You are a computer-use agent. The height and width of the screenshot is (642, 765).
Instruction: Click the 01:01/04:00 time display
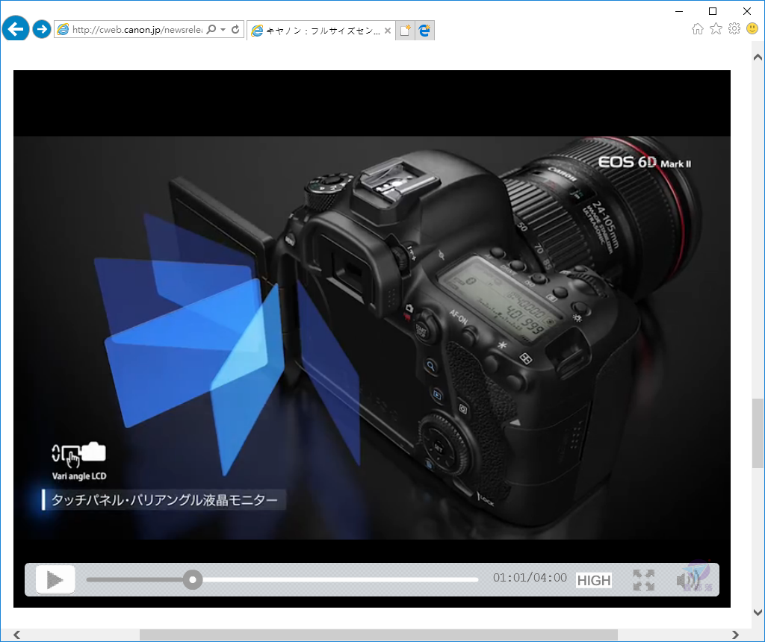pos(530,578)
